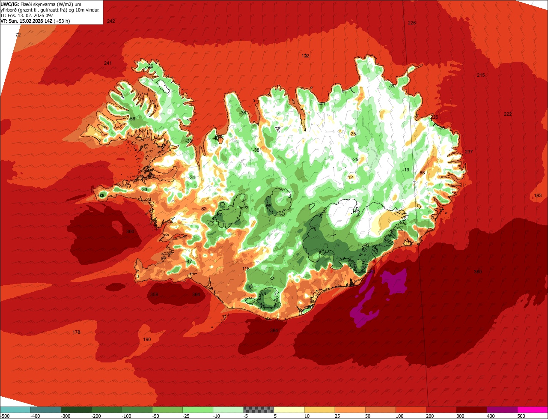Select the legend swatch between -100 and -50

pos(137,409)
